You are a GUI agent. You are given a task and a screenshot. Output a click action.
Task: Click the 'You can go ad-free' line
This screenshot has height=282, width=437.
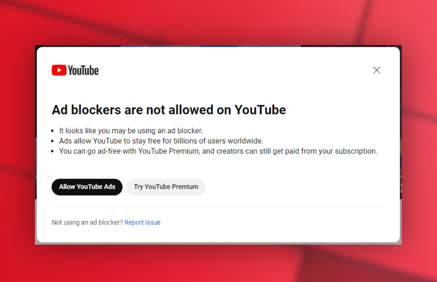218,151
